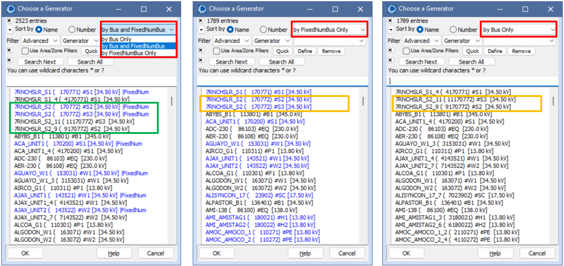Select the Name radio button in 'by Bus Only' dialog
The image size is (564, 266).
[x=420, y=30]
